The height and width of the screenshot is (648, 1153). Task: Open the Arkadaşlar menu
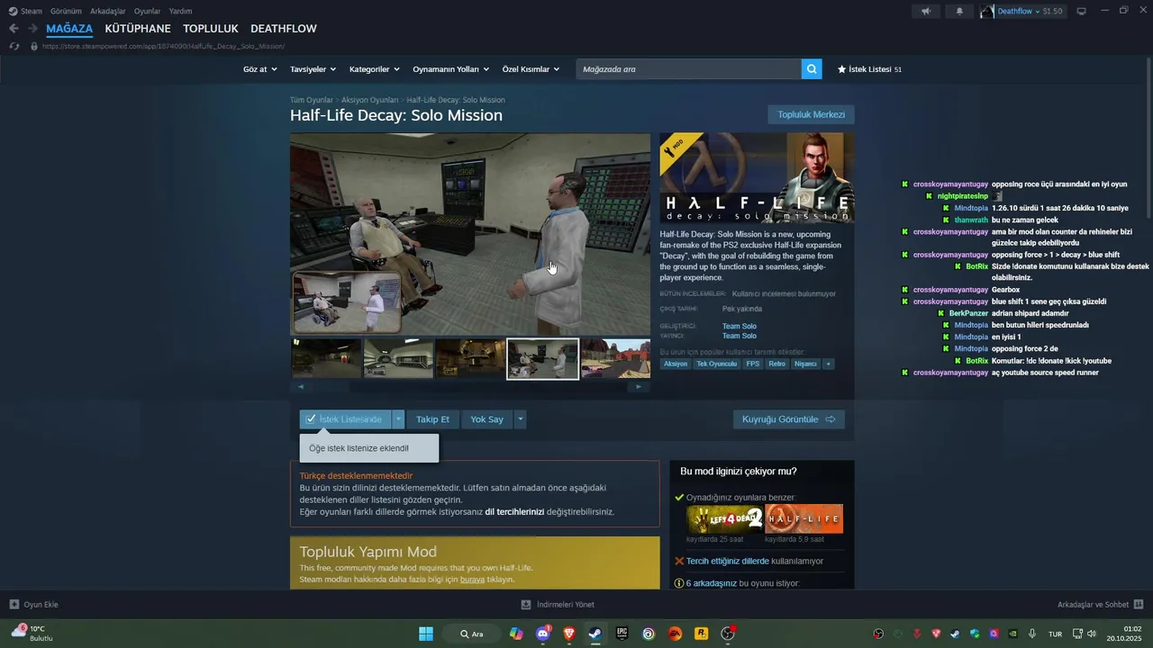108,11
